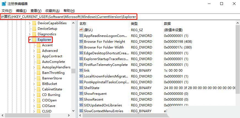Expand the Diagnostics key
Viewport: 240px width, 118px height.
[30, 34]
